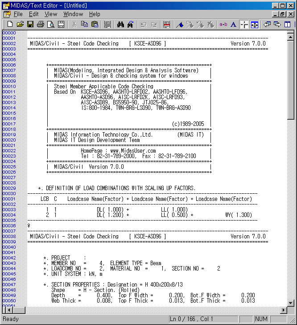Click 'MIDAS Information Technology Co.,Ltd.' text
Screen dimensions: 297x325
(103, 135)
